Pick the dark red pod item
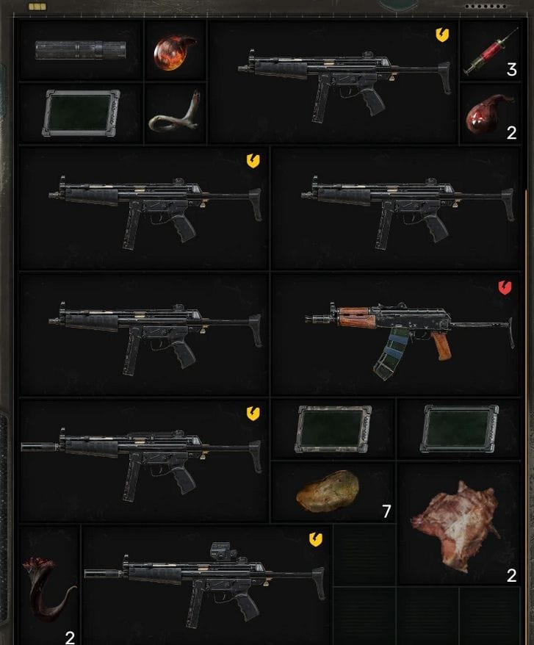Image resolution: width=534 pixels, height=645 pixels. pos(488,114)
